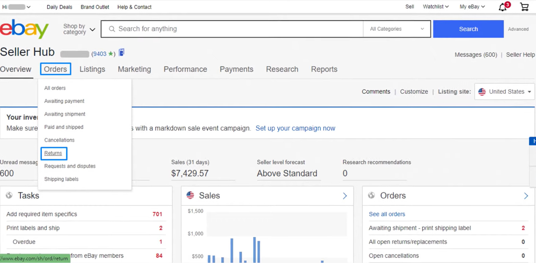Viewport: 536px width, 263px height.
Task: Open the Research tab
Action: [282, 69]
